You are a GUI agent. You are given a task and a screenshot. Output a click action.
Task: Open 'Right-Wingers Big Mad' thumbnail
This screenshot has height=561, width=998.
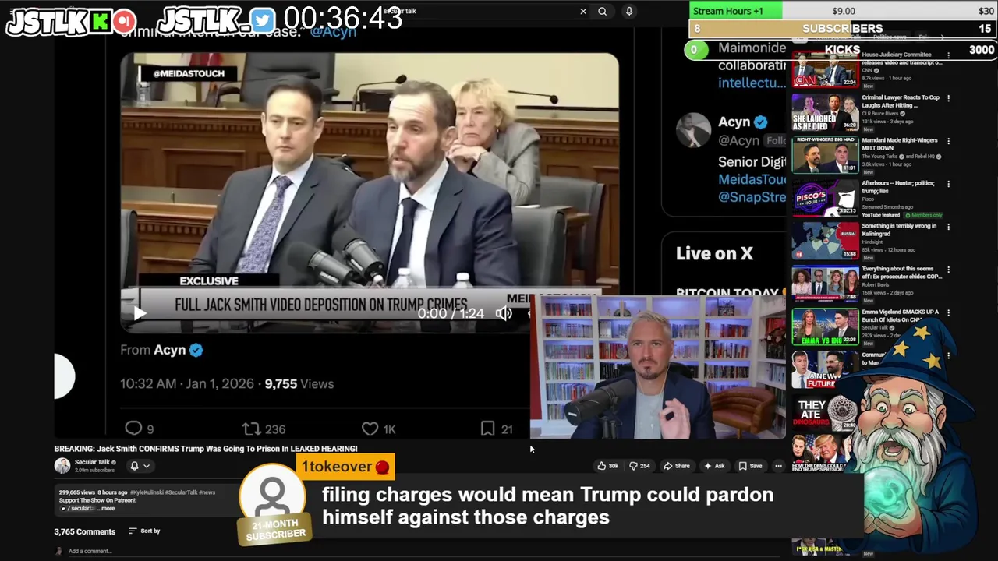(825, 155)
